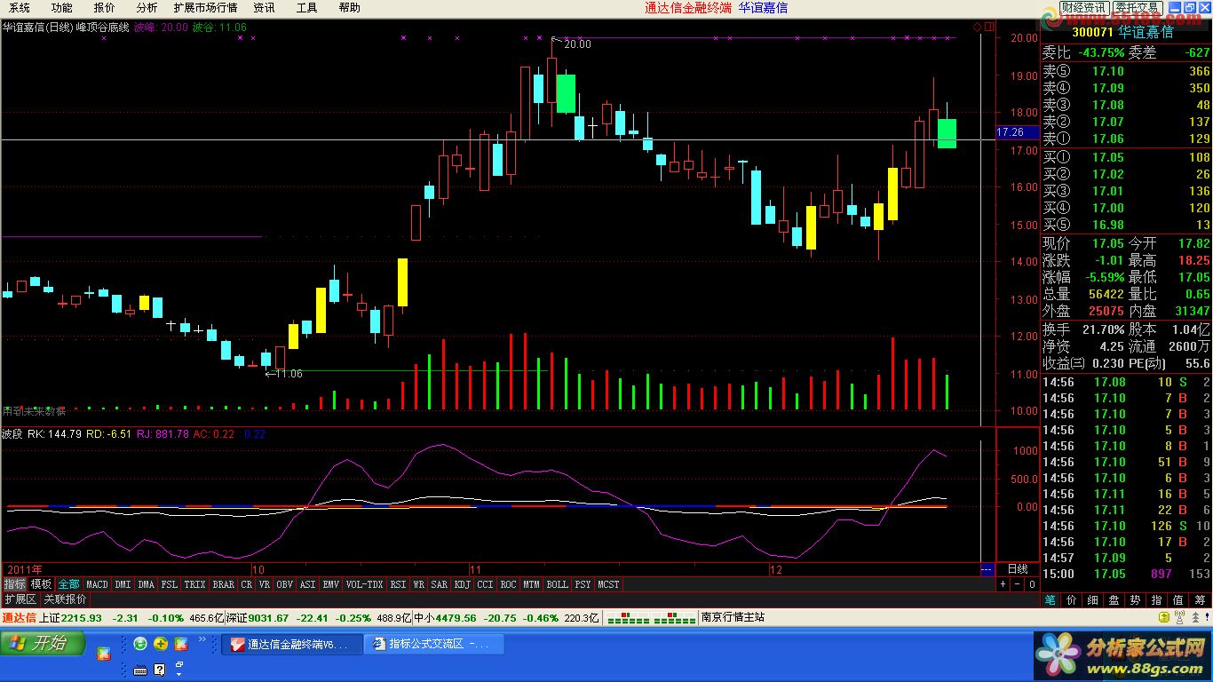This screenshot has width=1213, height=682.
Task: Switch to the 模板 tab
Action: (41, 584)
